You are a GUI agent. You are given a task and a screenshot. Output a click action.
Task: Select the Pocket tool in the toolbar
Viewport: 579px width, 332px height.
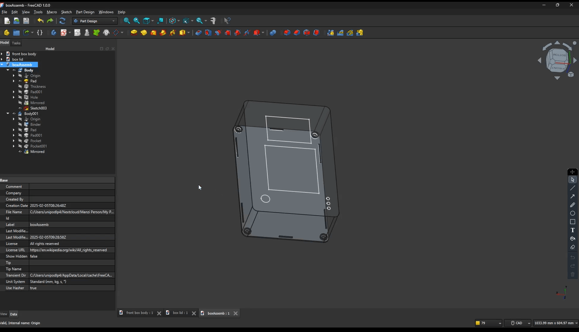point(198,33)
